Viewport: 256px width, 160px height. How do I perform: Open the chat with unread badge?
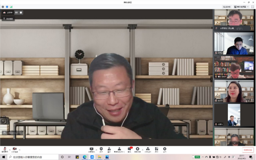129,150
